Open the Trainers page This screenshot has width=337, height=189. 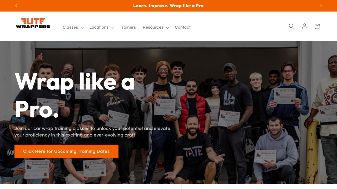128,27
